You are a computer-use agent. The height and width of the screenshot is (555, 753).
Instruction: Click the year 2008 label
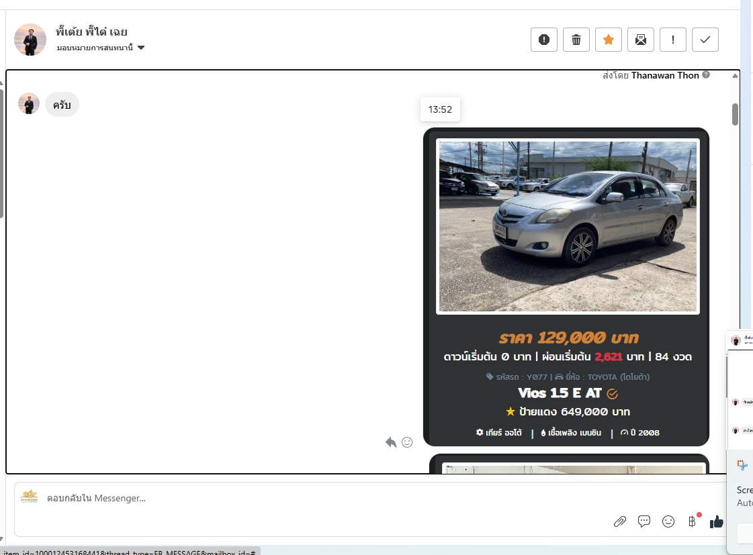[x=645, y=433]
